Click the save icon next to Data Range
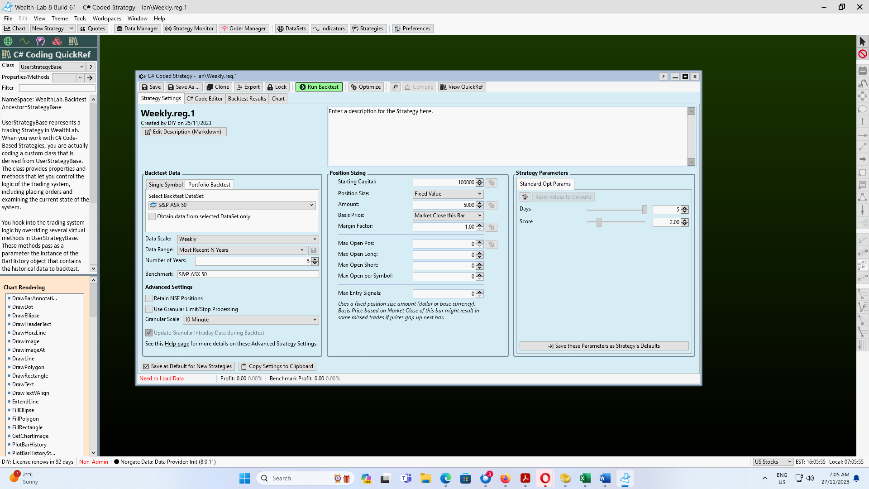The image size is (869, 489). coord(313,250)
